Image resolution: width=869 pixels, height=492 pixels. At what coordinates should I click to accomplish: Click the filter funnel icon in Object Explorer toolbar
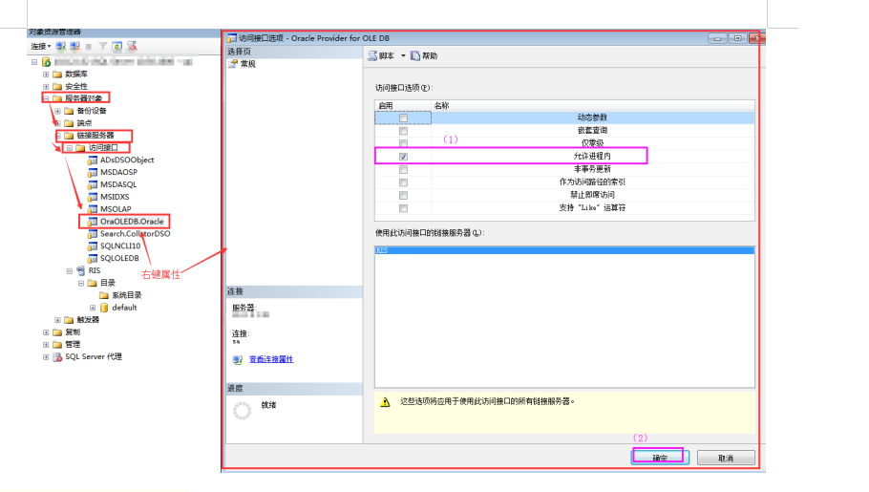point(102,46)
